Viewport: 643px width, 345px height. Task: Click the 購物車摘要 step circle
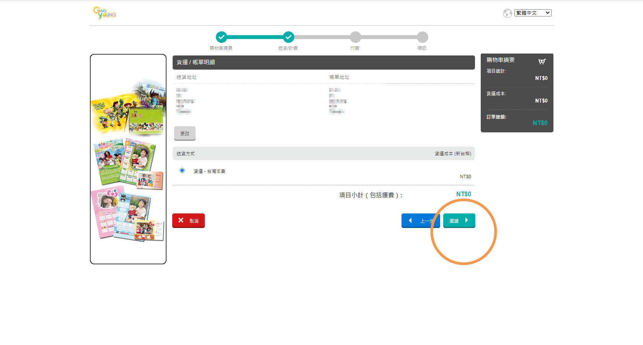(x=221, y=37)
